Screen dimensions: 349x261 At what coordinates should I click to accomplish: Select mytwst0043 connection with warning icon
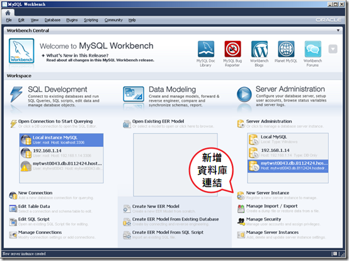[x=62, y=166]
